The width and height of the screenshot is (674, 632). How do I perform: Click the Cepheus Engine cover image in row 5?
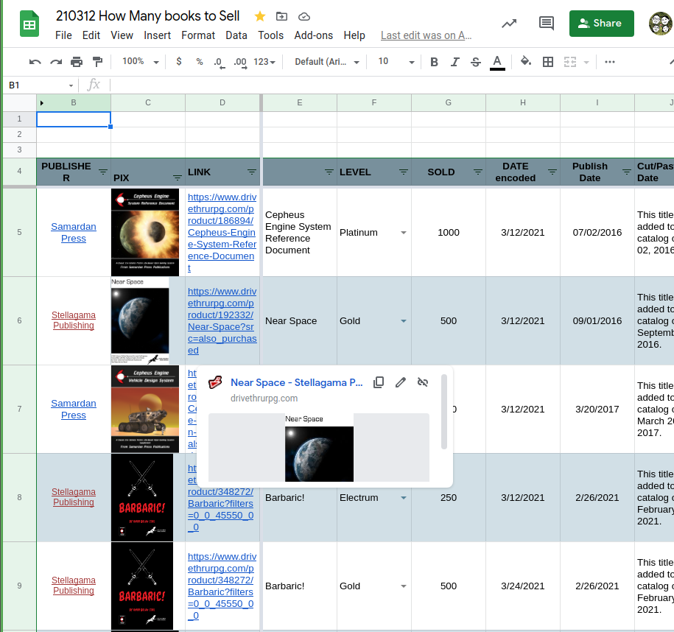click(x=145, y=232)
